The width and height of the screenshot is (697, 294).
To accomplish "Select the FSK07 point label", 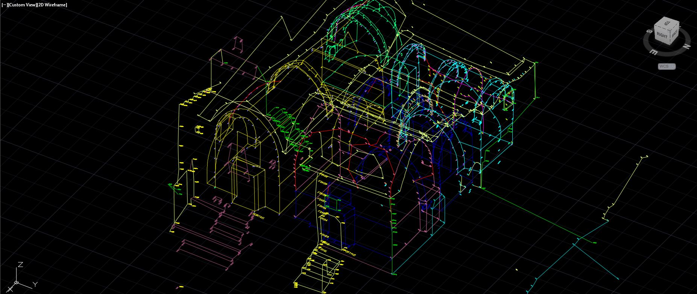I will point(322,200).
